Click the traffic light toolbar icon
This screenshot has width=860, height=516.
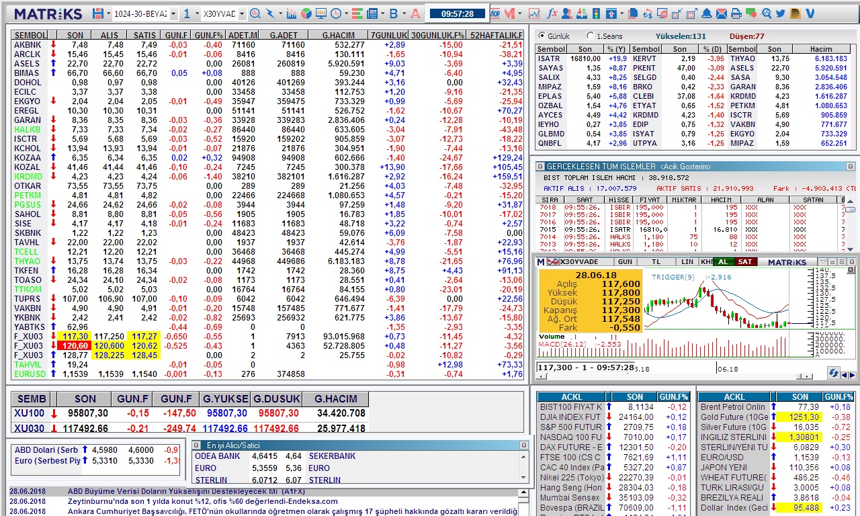[x=596, y=13]
